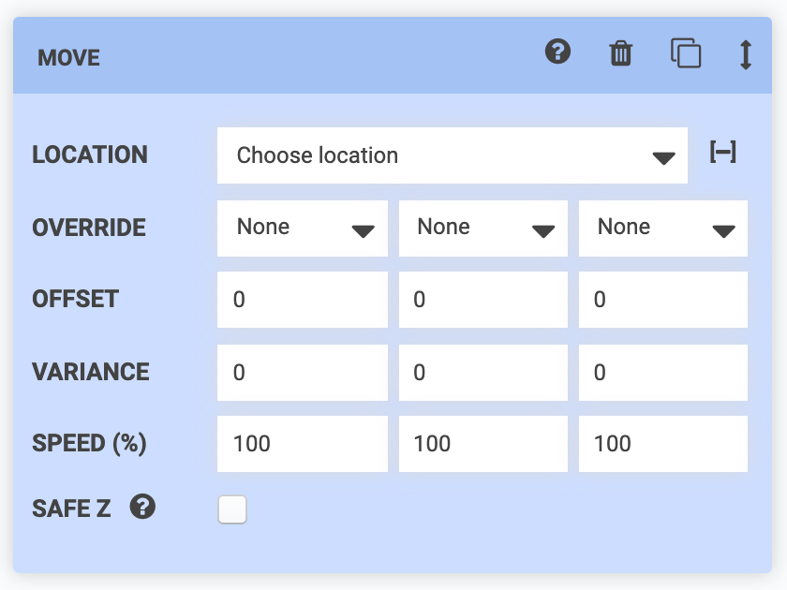
Task: Click the bracket icon beside the location dropdown
Action: click(x=723, y=152)
